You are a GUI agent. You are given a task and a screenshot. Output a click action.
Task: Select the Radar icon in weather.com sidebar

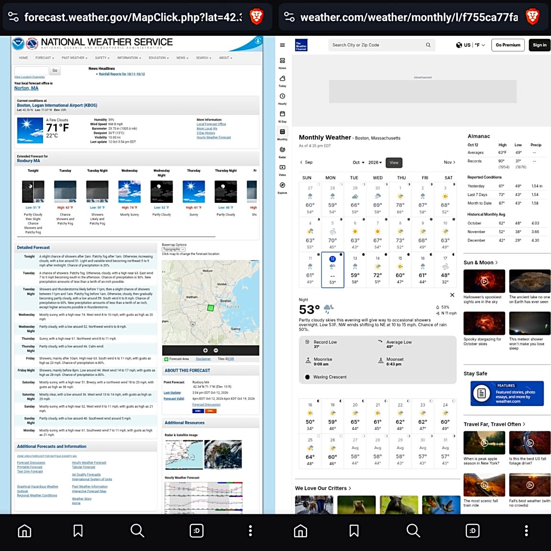click(282, 152)
